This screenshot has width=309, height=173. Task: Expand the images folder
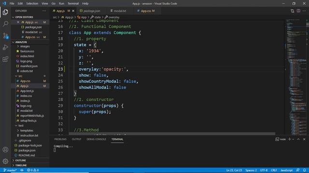25,46
